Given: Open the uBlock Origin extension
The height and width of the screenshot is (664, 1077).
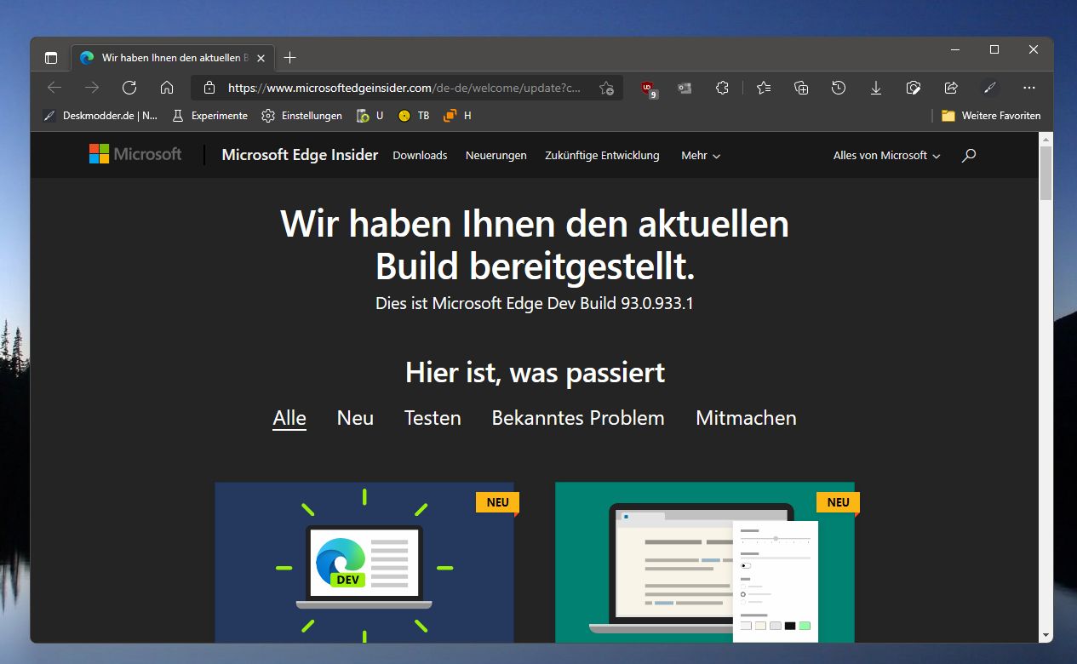Looking at the screenshot, I should [649, 88].
